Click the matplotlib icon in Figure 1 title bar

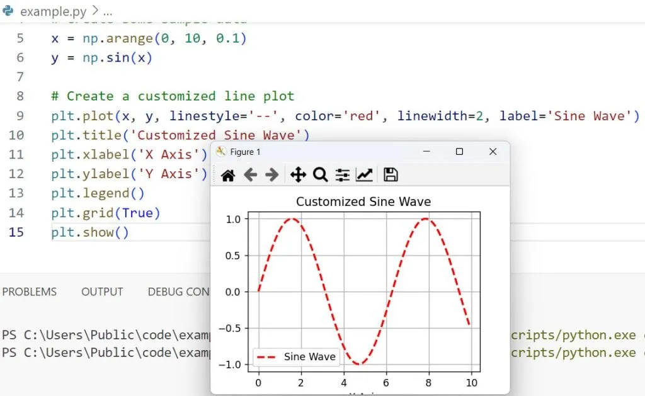point(221,151)
